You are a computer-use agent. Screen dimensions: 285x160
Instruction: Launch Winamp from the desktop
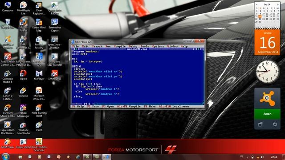[23, 92]
